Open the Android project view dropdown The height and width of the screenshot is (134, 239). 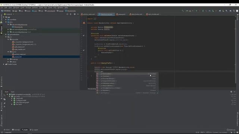[x=9, y=14]
